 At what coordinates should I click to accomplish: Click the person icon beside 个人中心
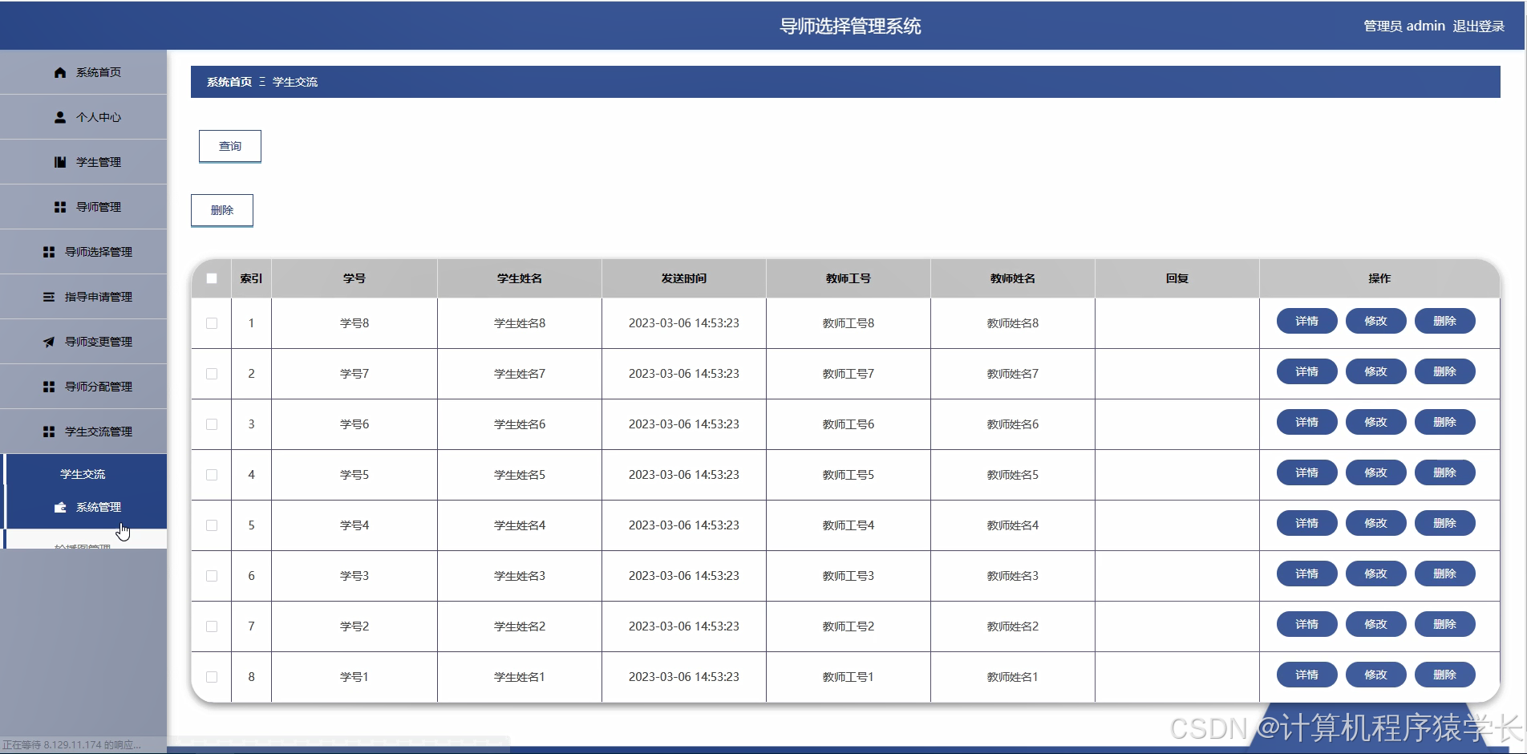pos(60,117)
